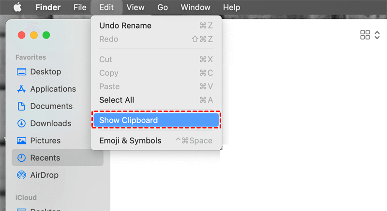
Task: Click the Documents icon in sidebar
Action: point(21,106)
